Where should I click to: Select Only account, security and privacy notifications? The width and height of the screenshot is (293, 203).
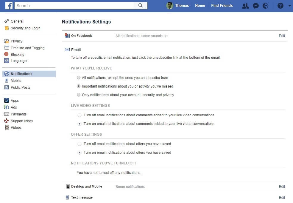point(79,95)
